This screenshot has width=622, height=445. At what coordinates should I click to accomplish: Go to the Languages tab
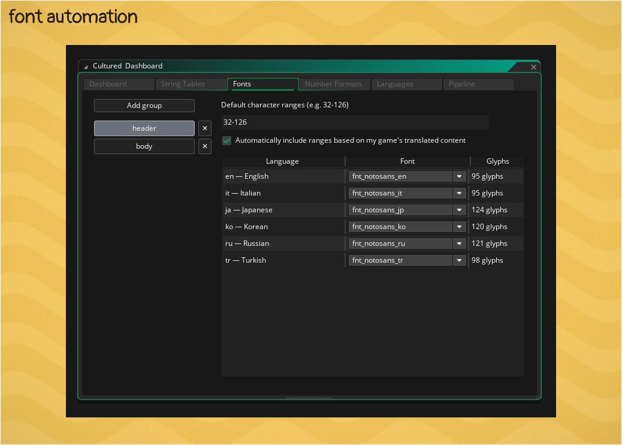click(x=407, y=84)
